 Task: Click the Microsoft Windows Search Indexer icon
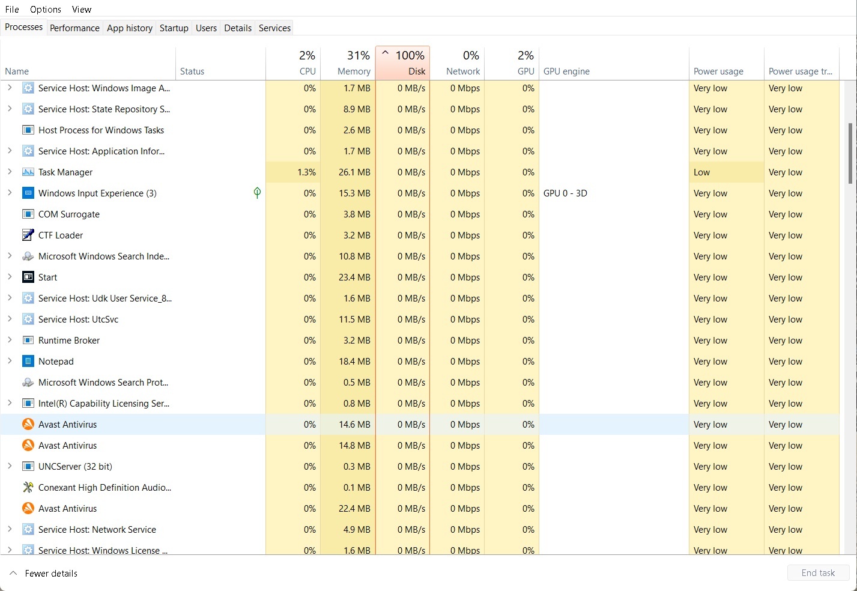[28, 256]
